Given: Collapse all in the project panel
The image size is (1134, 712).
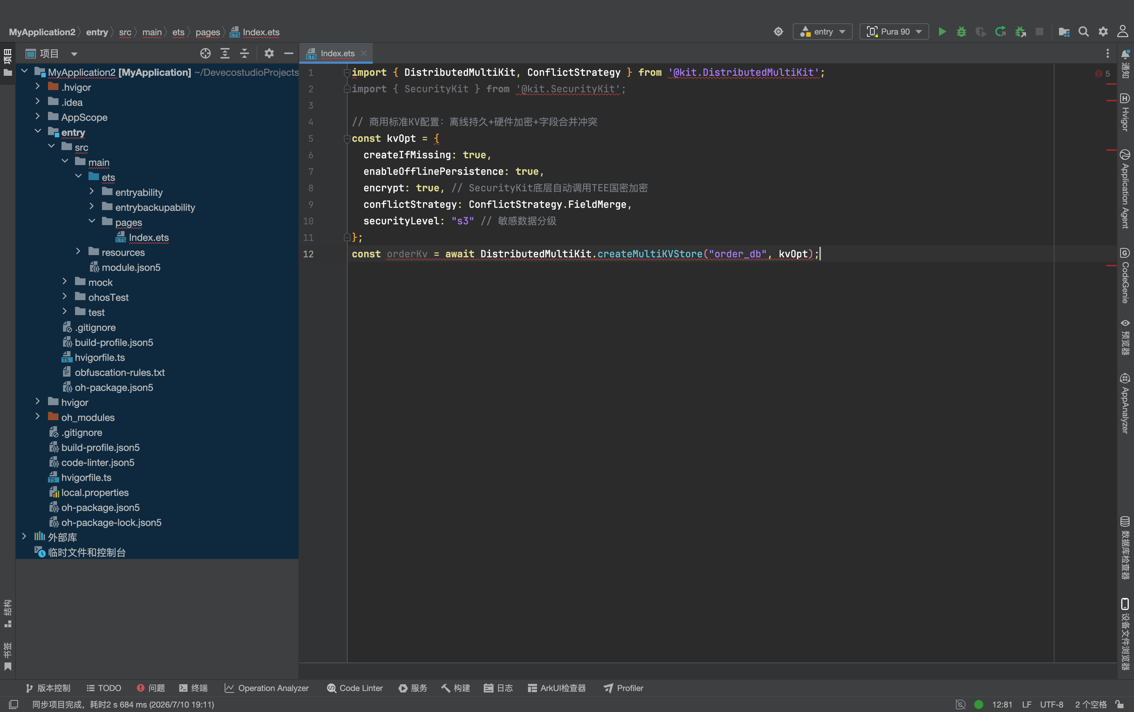Looking at the screenshot, I should [x=244, y=53].
